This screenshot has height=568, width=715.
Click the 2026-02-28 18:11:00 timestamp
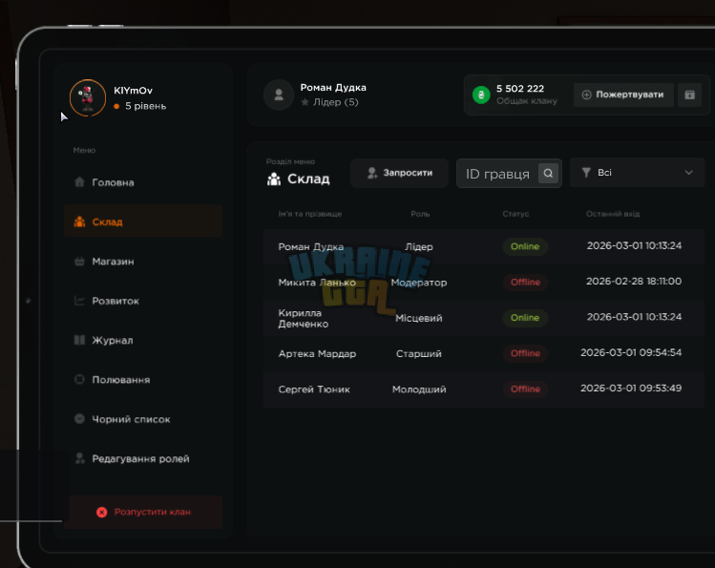[634, 282]
